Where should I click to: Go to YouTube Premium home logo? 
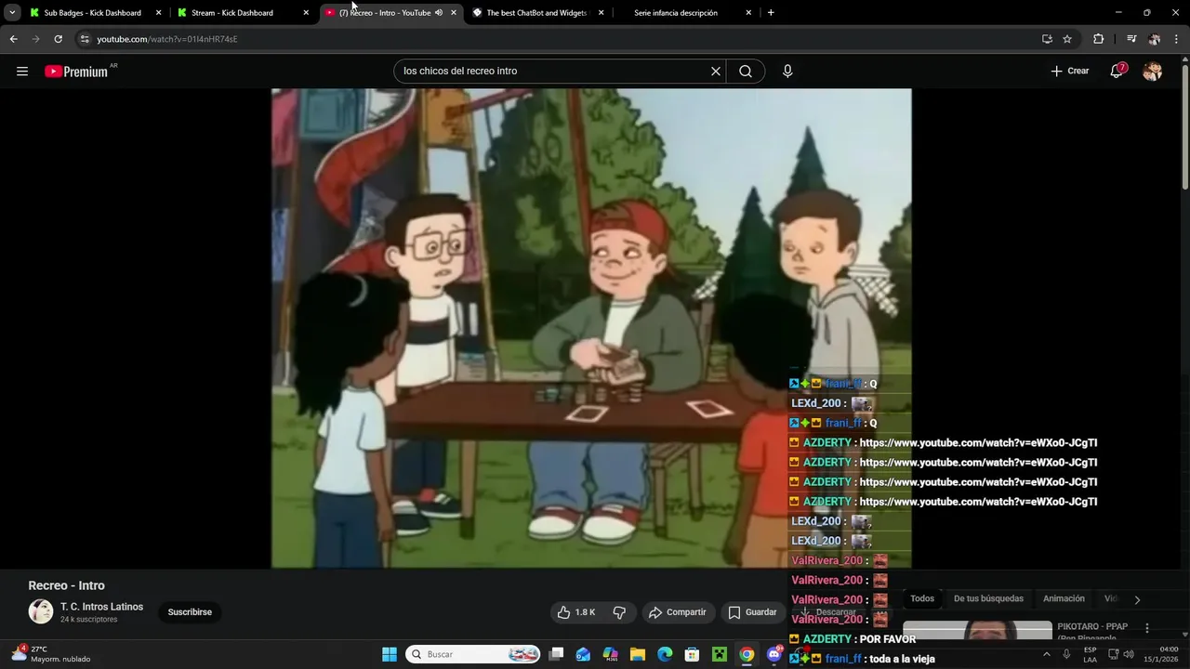pyautogui.click(x=76, y=72)
